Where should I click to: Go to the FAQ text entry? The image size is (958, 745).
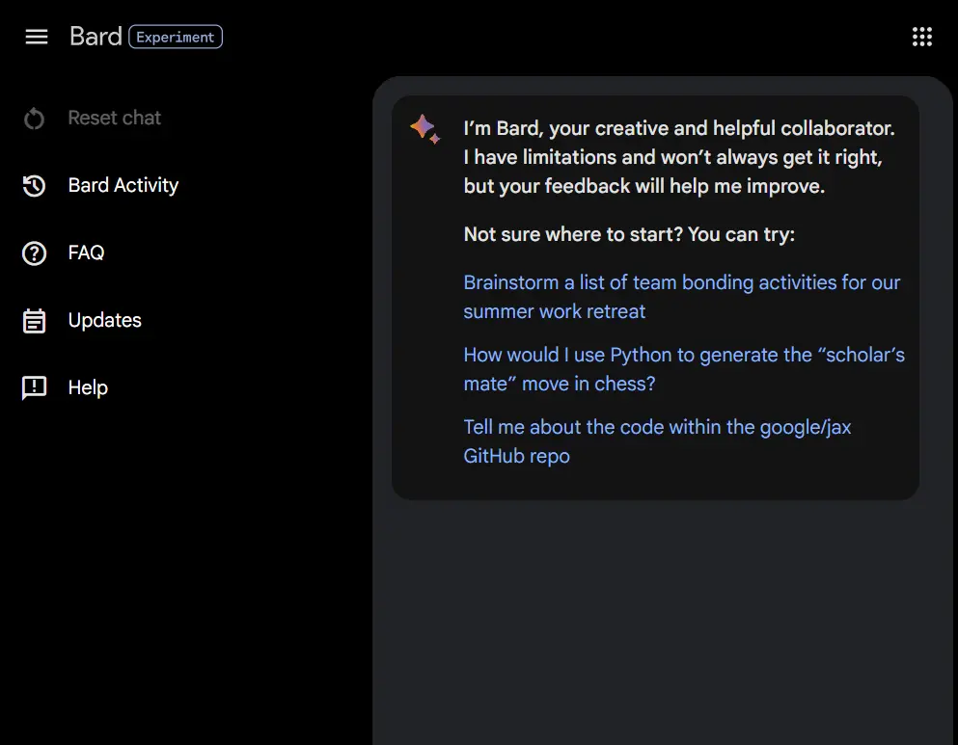86,253
